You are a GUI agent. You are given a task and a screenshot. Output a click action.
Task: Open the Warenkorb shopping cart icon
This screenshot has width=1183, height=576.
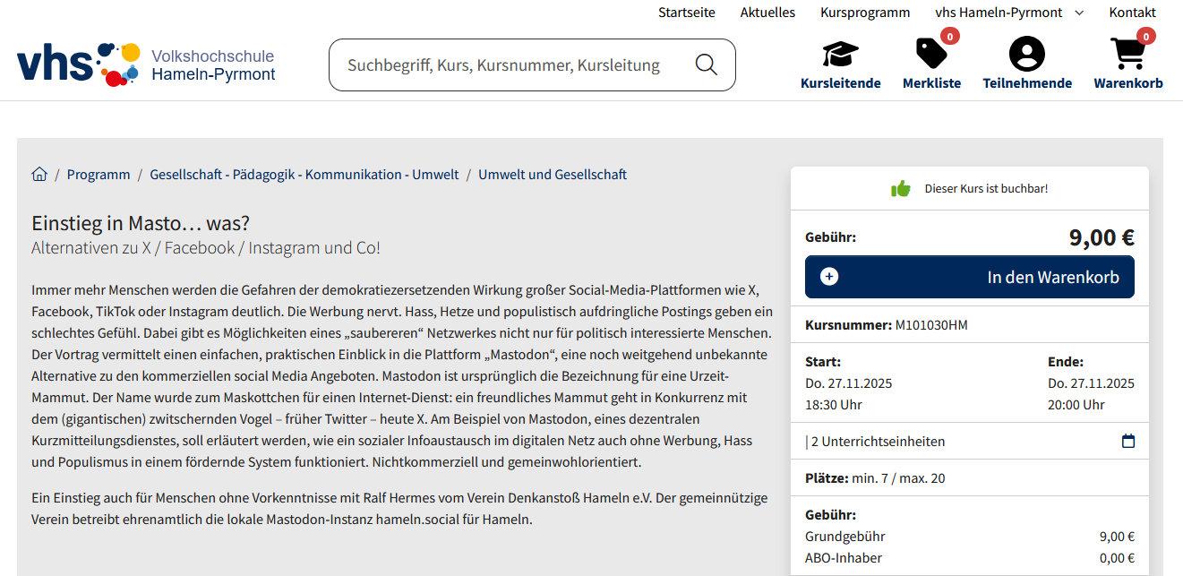1127,56
